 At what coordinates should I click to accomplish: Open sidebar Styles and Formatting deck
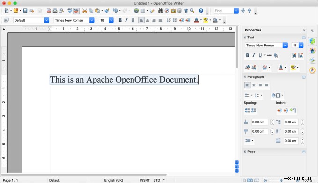[312, 51]
